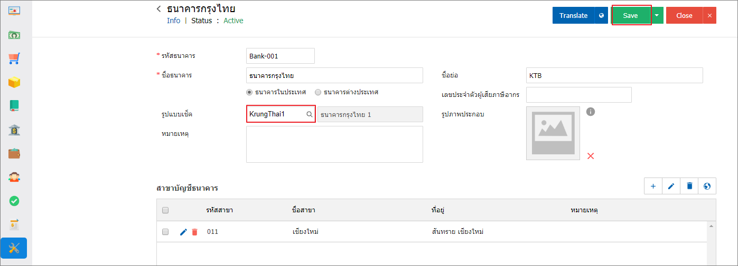Click the trash icon above branch table
Image resolution: width=738 pixels, height=266 pixels.
(x=689, y=186)
